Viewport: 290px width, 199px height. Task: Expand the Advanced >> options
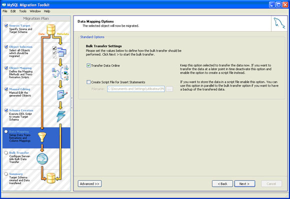pyautogui.click(x=89, y=184)
